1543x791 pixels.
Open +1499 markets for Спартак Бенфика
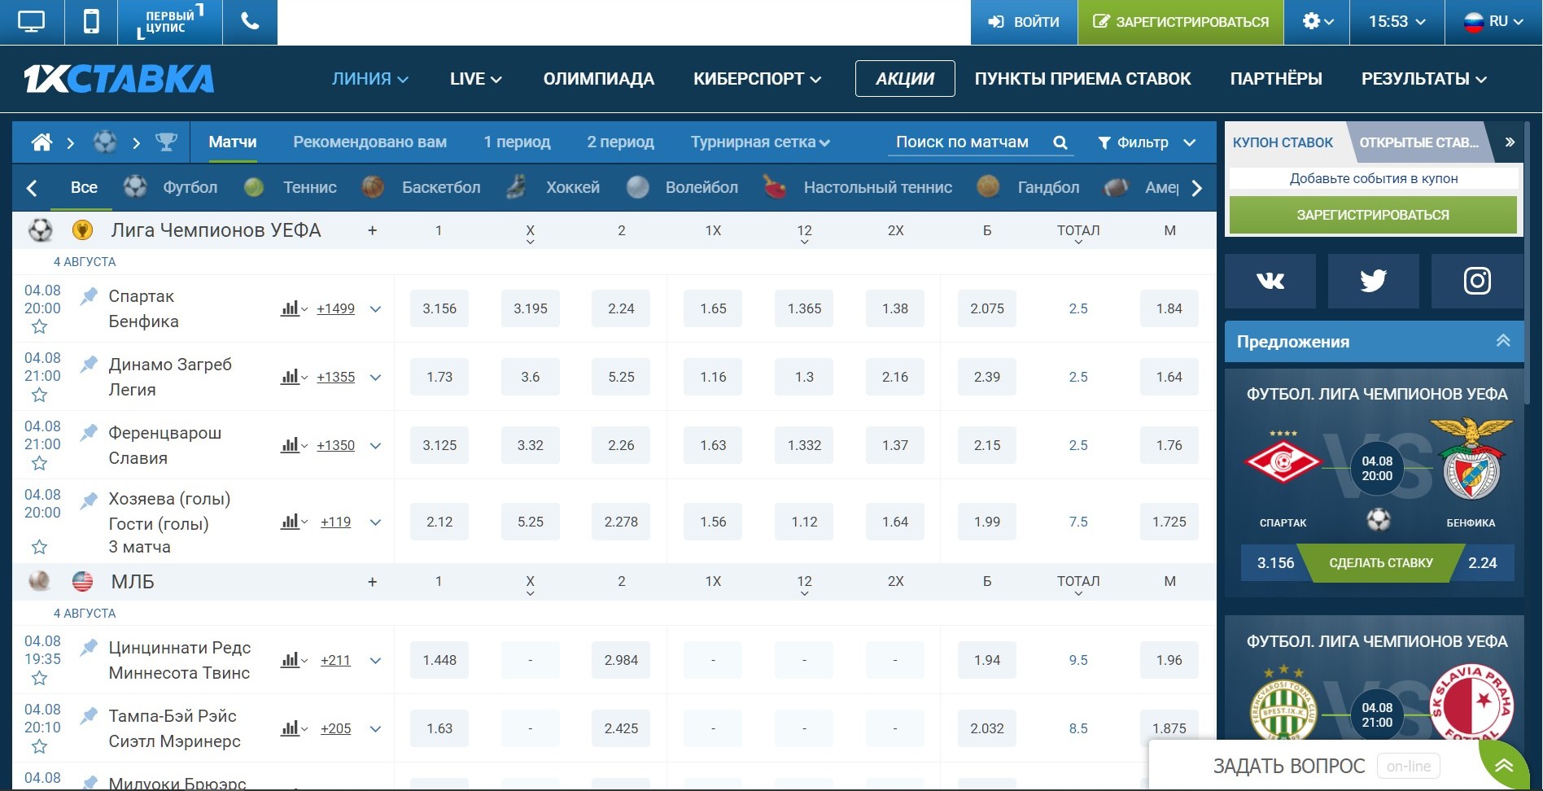[x=336, y=309]
